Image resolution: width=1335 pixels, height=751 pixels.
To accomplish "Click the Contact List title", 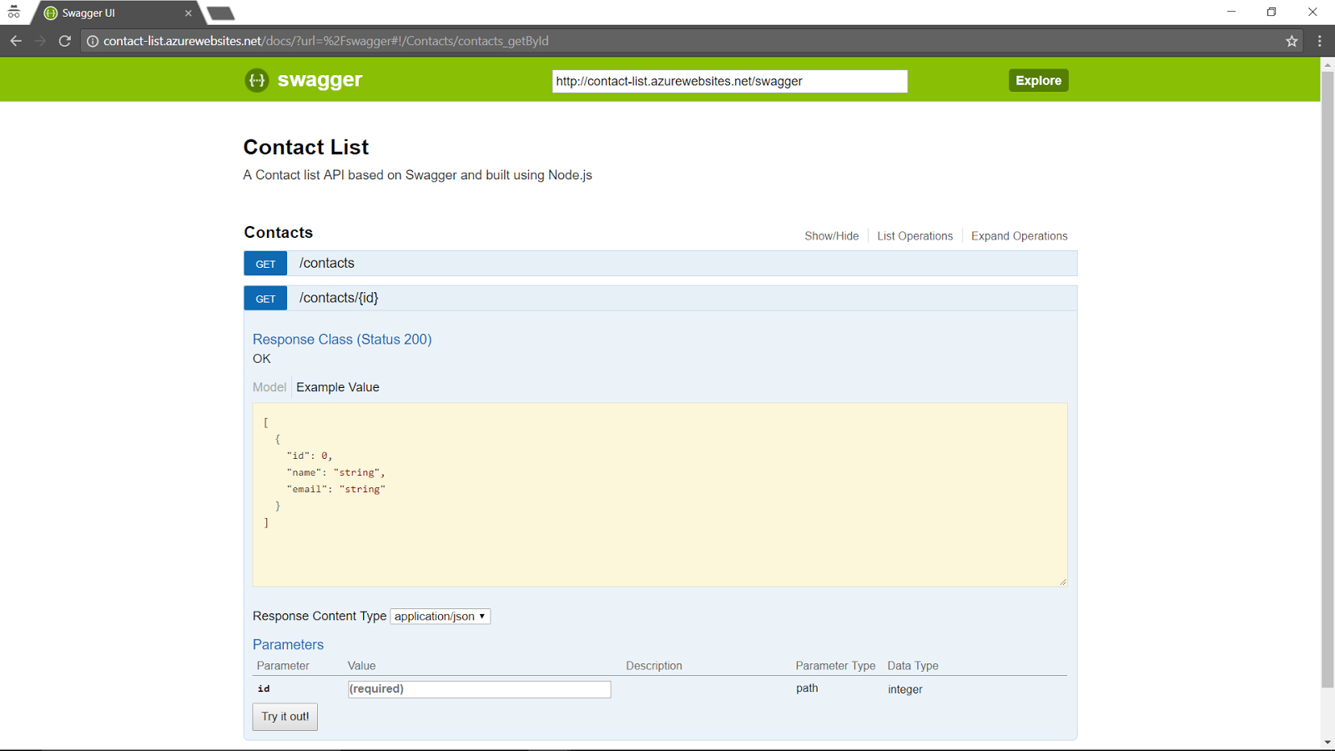I will coord(306,147).
